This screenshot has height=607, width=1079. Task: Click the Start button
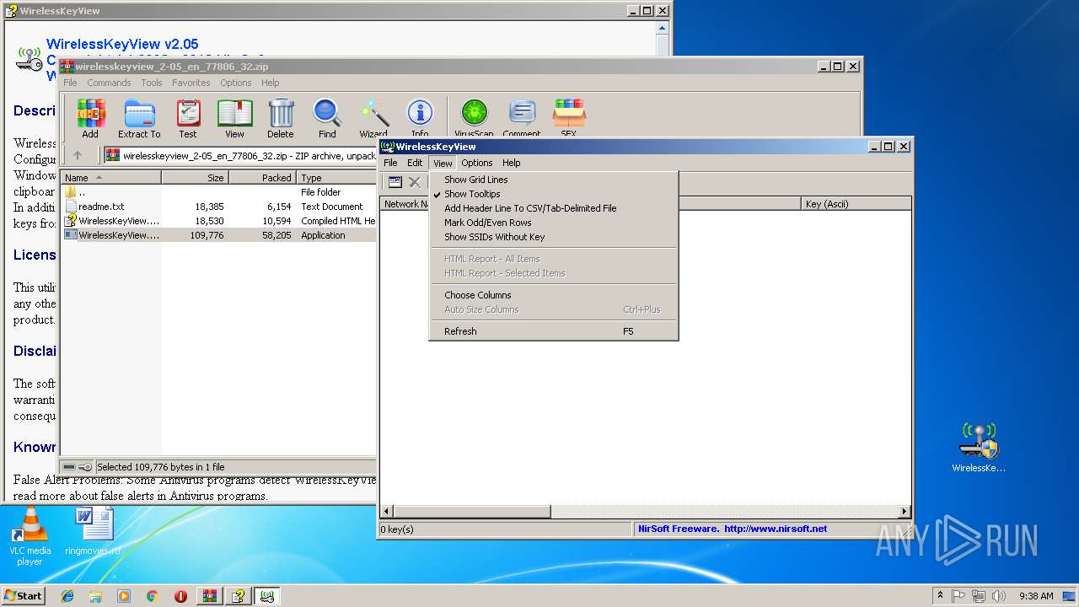pos(24,596)
